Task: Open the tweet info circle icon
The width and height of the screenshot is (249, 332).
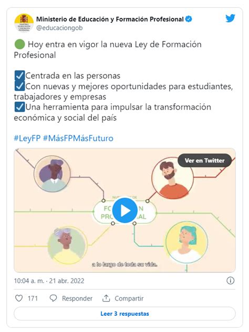Action: tap(230, 281)
